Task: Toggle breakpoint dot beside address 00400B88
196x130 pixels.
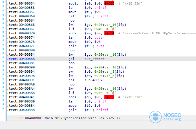Action: pos(3,59)
